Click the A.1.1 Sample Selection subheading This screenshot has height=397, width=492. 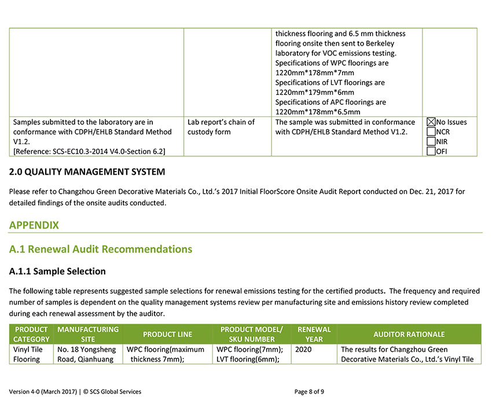point(57,271)
